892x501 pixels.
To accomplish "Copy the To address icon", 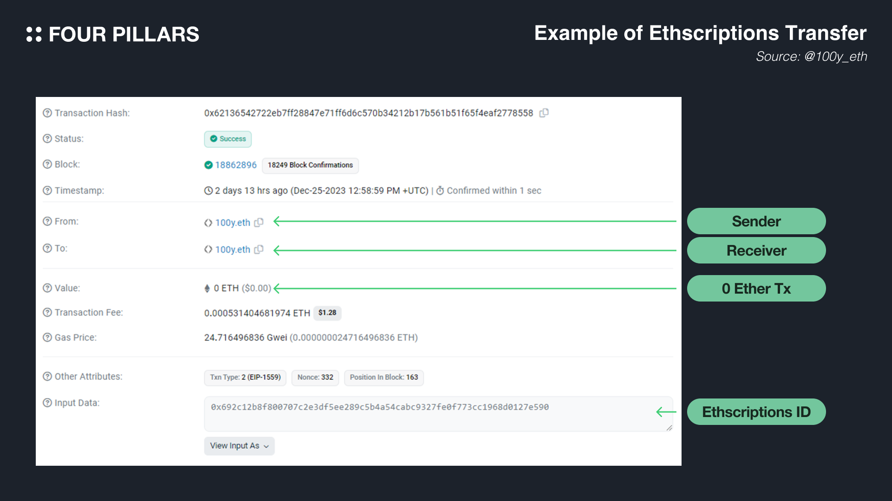I will (x=259, y=249).
